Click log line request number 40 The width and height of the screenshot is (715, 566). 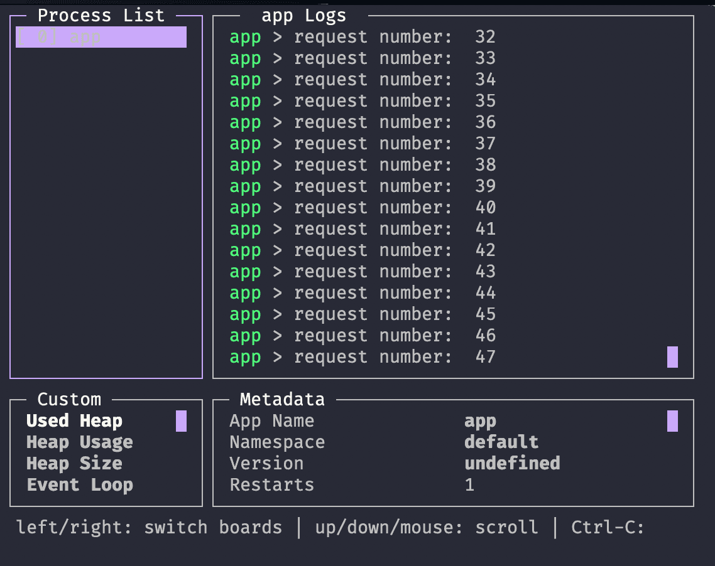363,208
